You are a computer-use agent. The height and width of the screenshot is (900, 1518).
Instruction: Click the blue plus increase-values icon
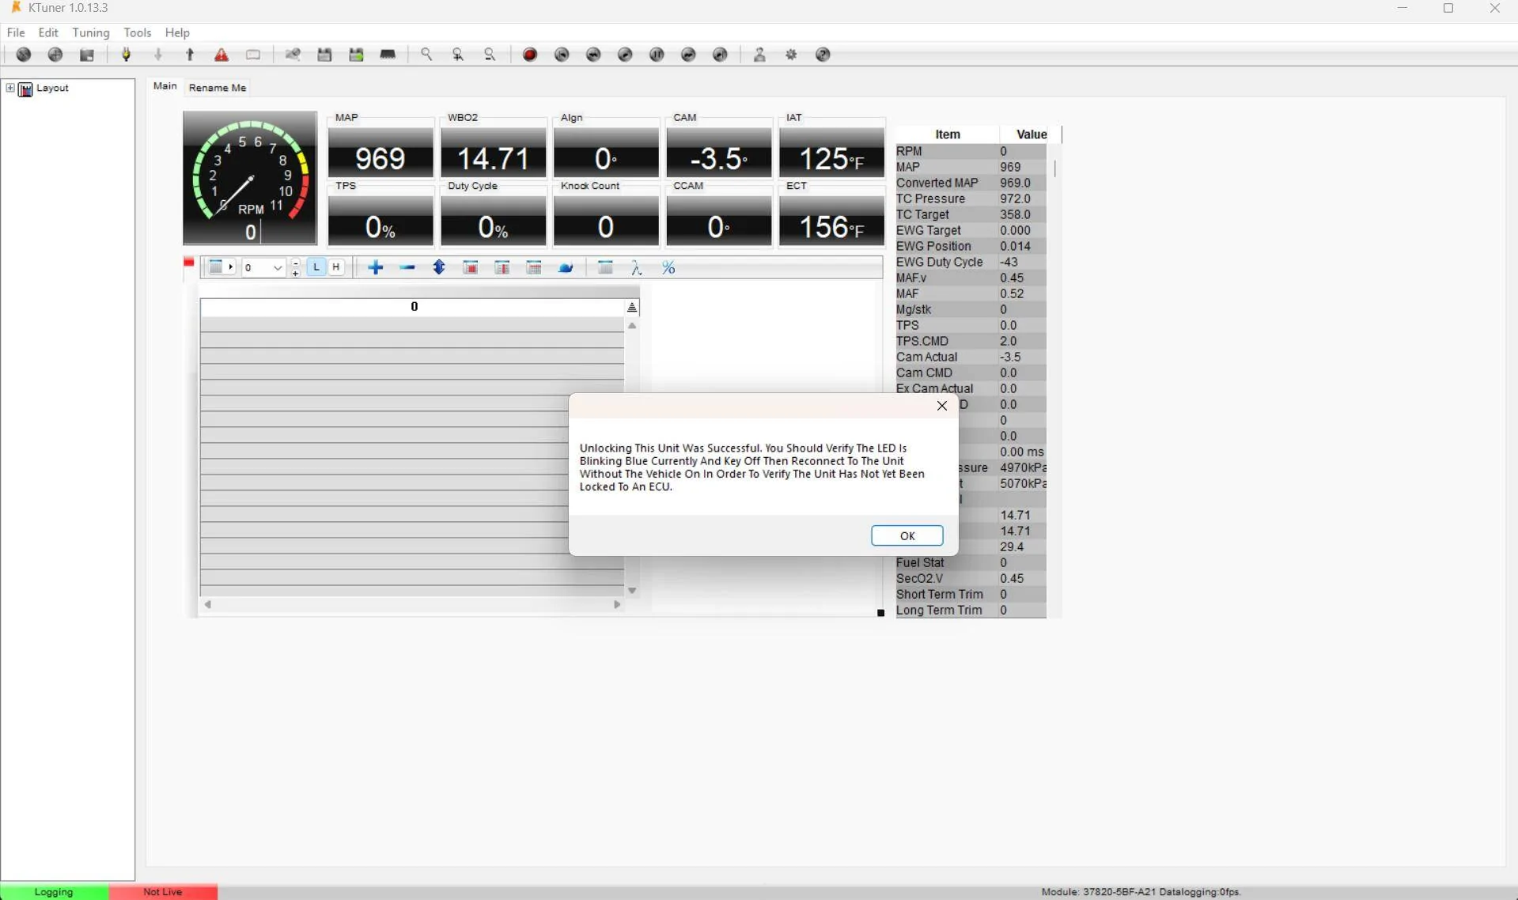coord(376,268)
